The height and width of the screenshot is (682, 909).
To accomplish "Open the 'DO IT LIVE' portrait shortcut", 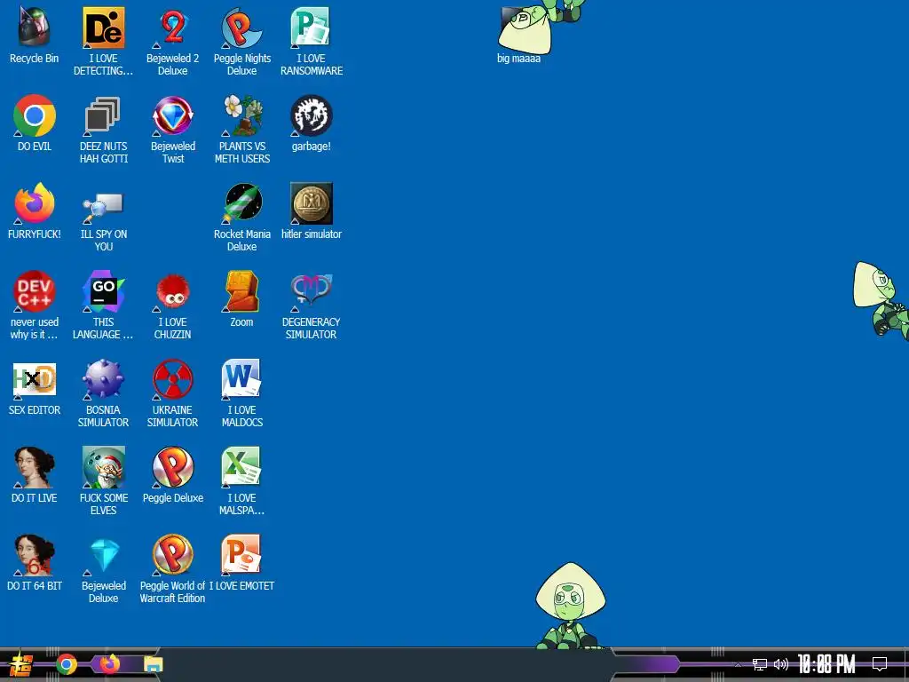I will click(35, 476).
